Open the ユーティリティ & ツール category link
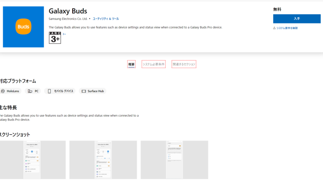This screenshot has height=182, width=323. pos(106,19)
